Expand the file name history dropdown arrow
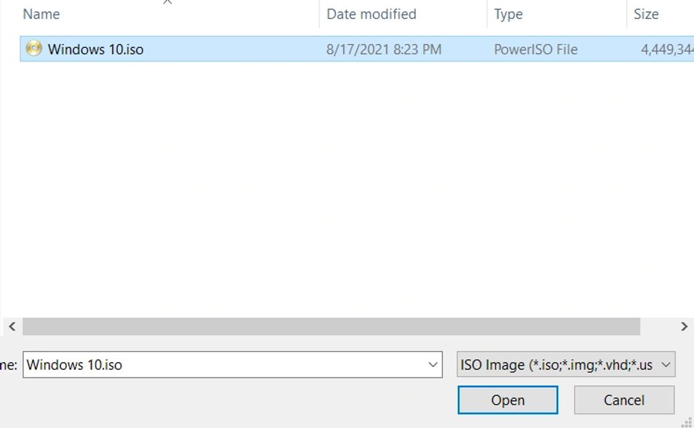 tap(433, 365)
